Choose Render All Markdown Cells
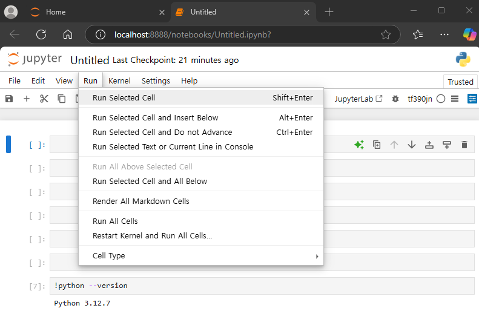Image resolution: width=479 pixels, height=311 pixels. [x=201, y=201]
